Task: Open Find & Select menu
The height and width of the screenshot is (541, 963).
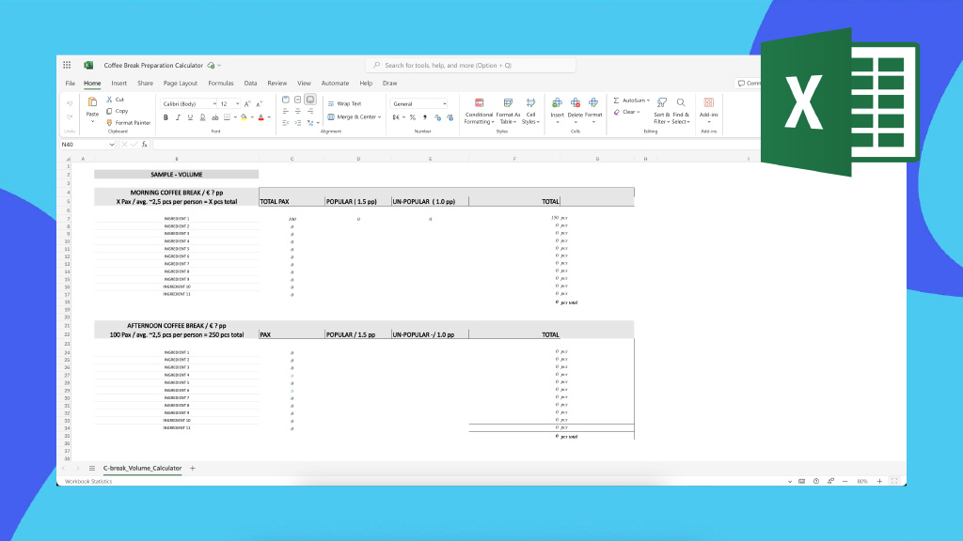Action: [x=681, y=111]
